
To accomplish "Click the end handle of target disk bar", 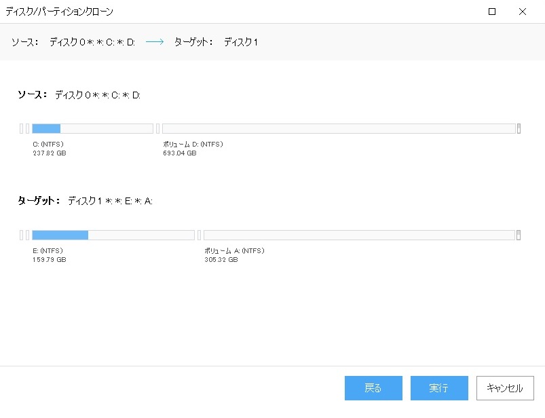I will 519,235.
